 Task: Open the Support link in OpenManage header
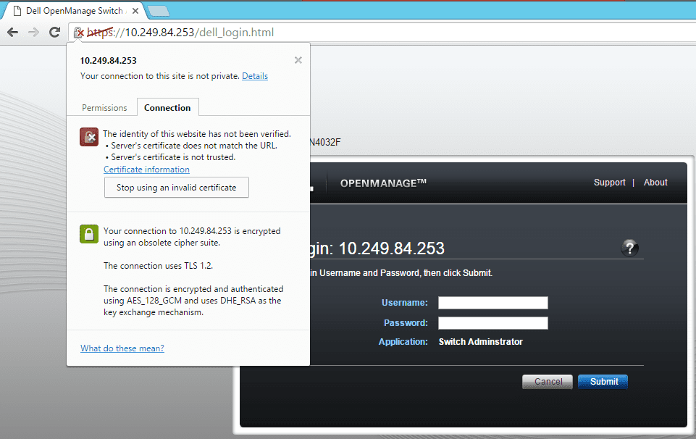coord(609,182)
